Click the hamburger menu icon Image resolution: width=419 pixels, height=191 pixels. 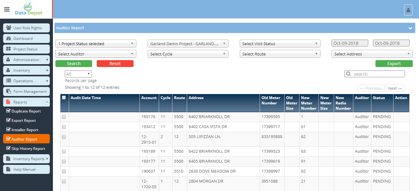point(7,9)
